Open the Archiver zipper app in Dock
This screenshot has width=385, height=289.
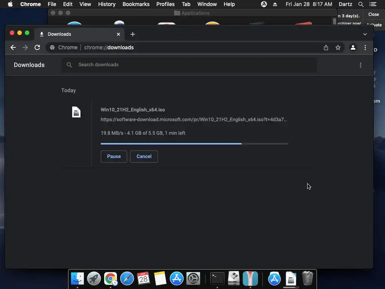(250, 278)
